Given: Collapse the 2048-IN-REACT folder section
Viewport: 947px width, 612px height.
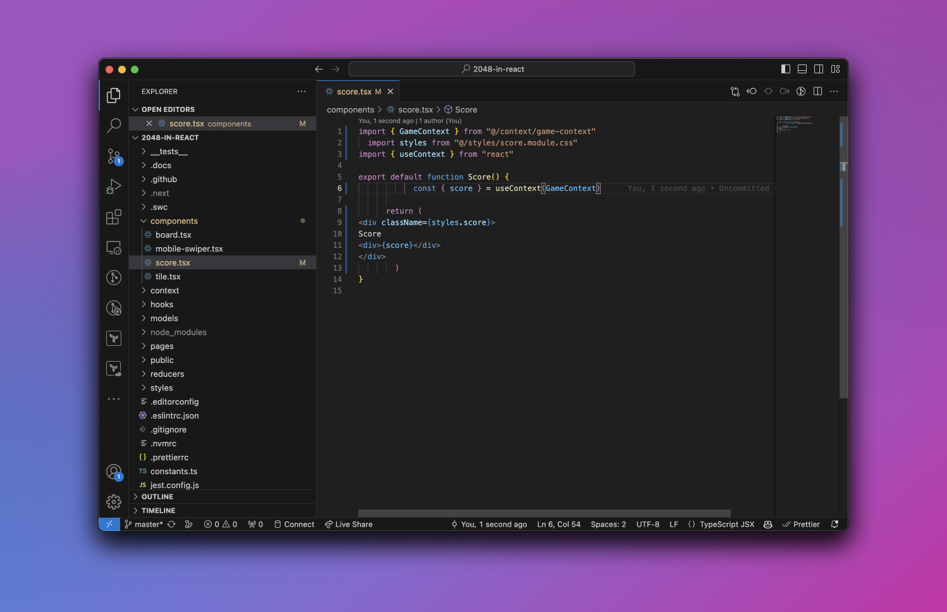Looking at the screenshot, I should tap(223, 137).
